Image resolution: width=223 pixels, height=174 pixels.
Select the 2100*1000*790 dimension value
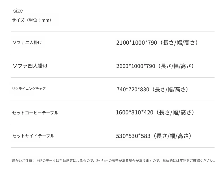tap(136, 43)
